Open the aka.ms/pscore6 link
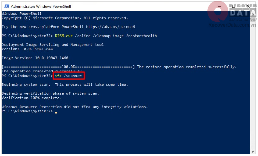Screen dimensions: 258x156 (110, 27)
